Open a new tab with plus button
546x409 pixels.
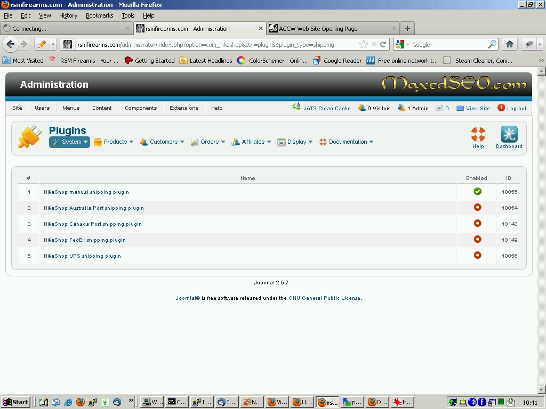click(407, 28)
